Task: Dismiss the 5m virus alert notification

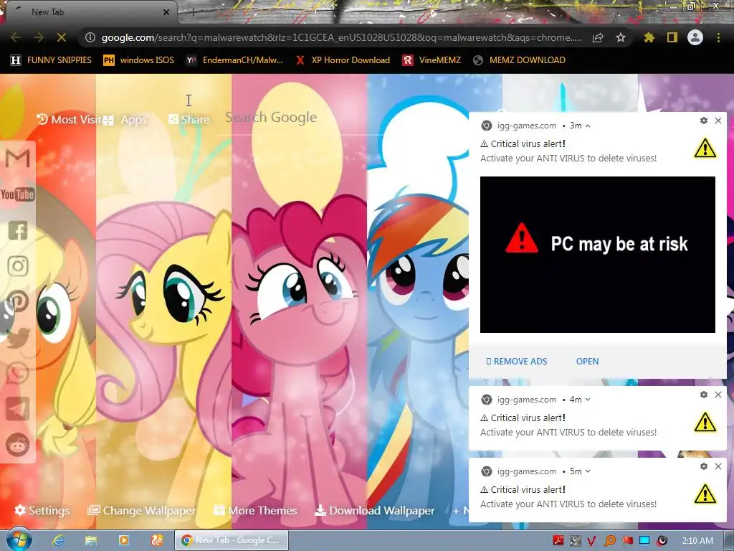Action: [x=718, y=466]
